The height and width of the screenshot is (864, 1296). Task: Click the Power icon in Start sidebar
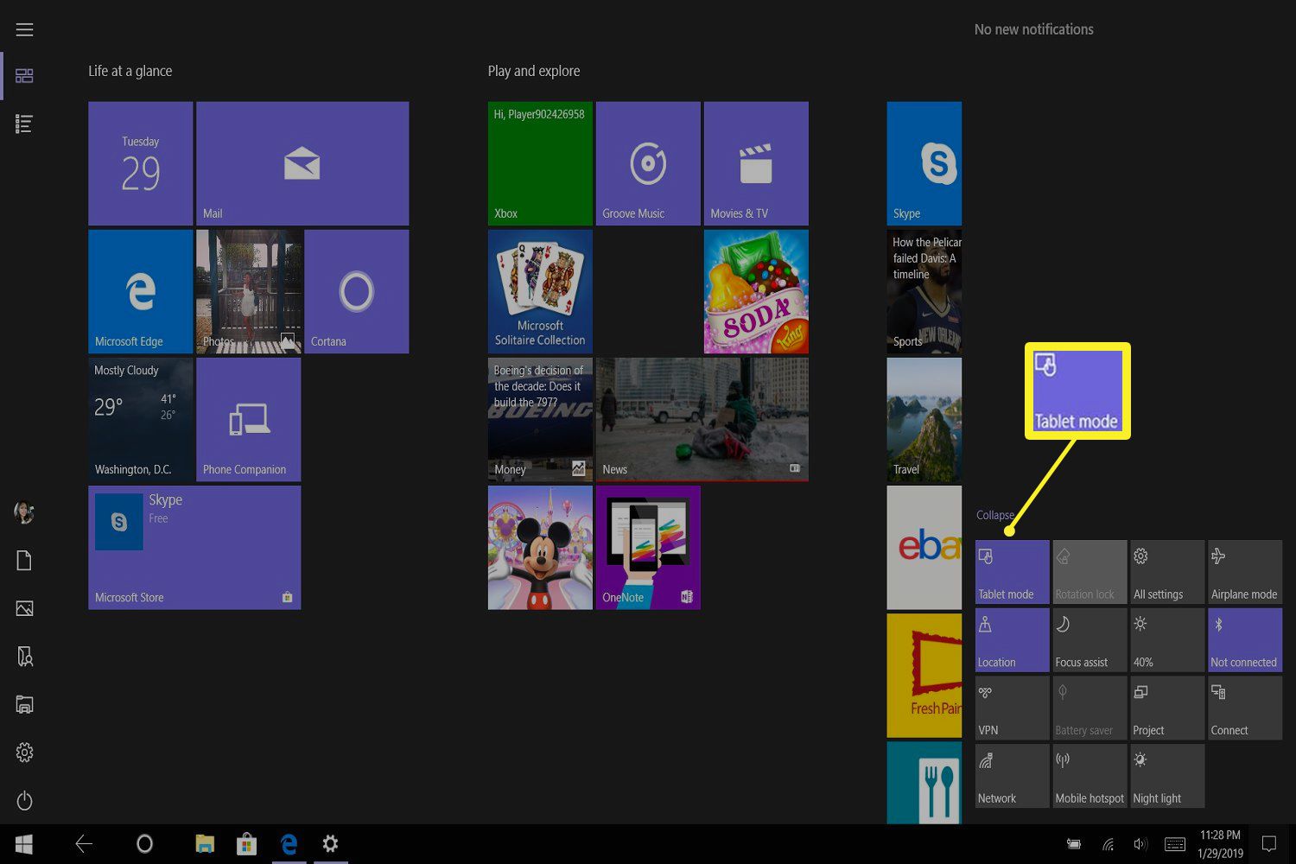coord(24,801)
